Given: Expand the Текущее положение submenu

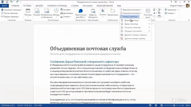Looking at the screenshot, I should [135, 31].
